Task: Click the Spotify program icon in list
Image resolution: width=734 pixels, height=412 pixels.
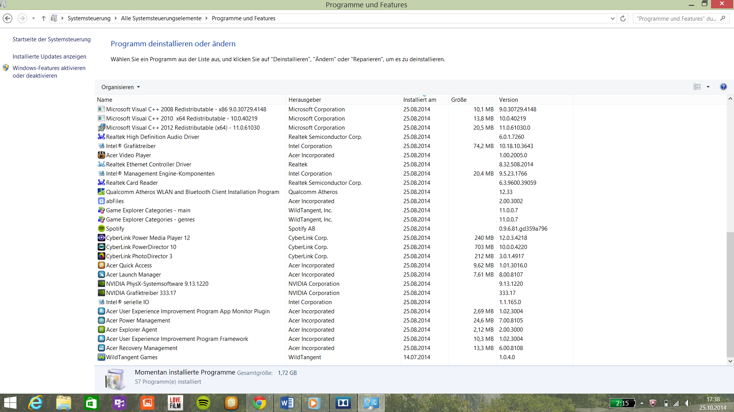Action: [x=101, y=228]
